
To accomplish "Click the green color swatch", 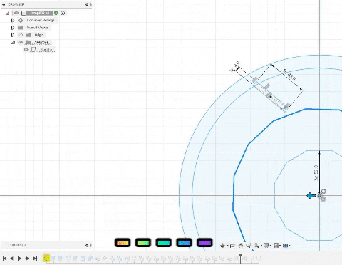I will (x=143, y=243).
